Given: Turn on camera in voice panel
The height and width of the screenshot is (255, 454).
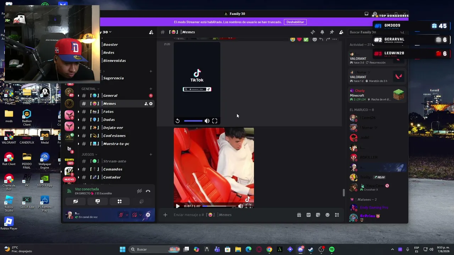Looking at the screenshot, I should click(x=76, y=202).
